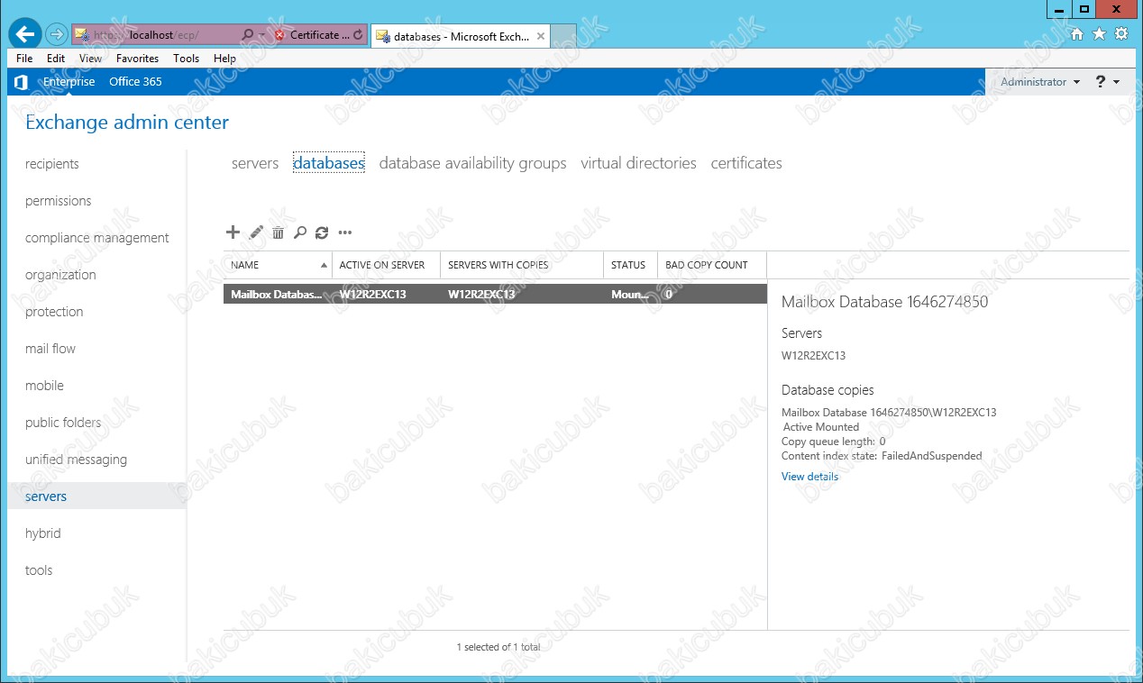Click Content index state FailedAndSuspended text
The image size is (1143, 683).
point(882,456)
